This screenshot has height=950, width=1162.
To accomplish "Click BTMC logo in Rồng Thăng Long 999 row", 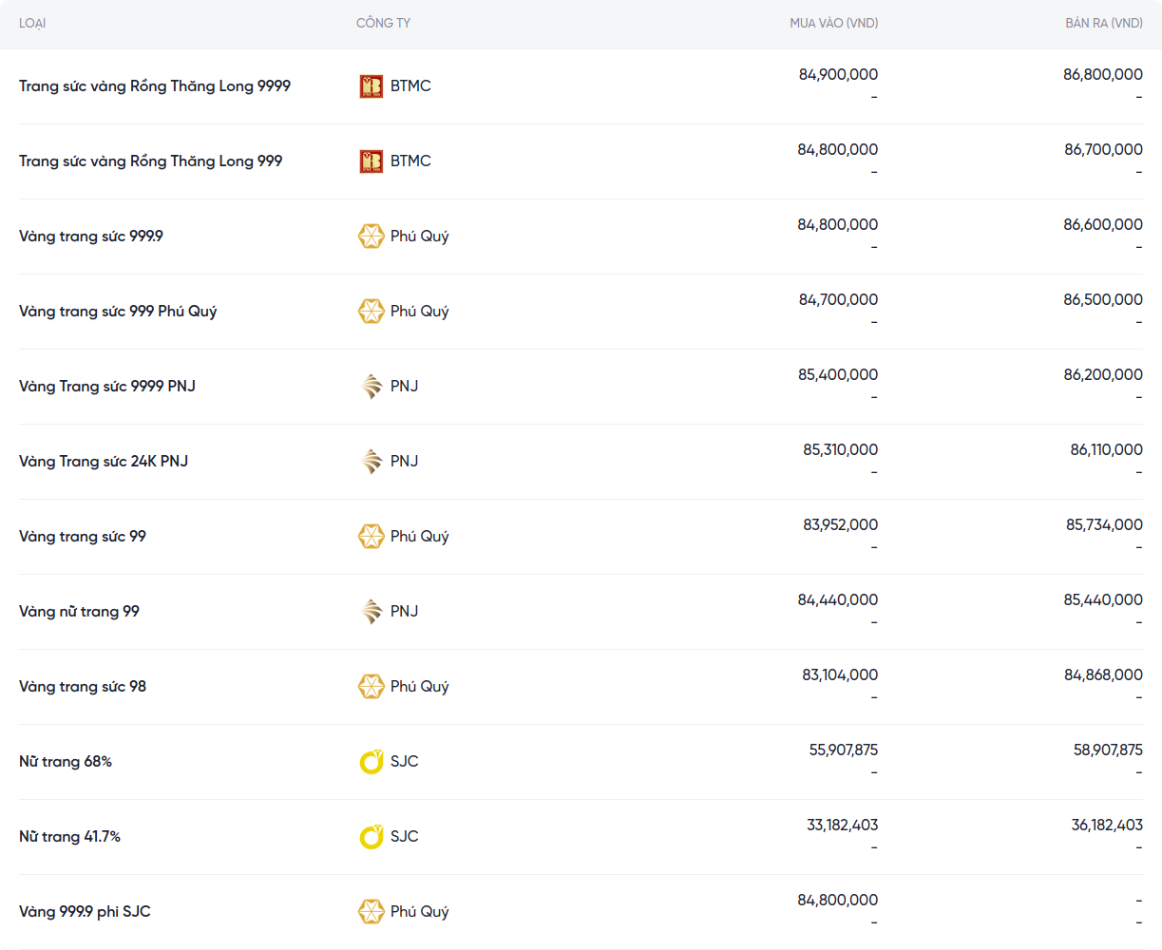I will (x=371, y=161).
